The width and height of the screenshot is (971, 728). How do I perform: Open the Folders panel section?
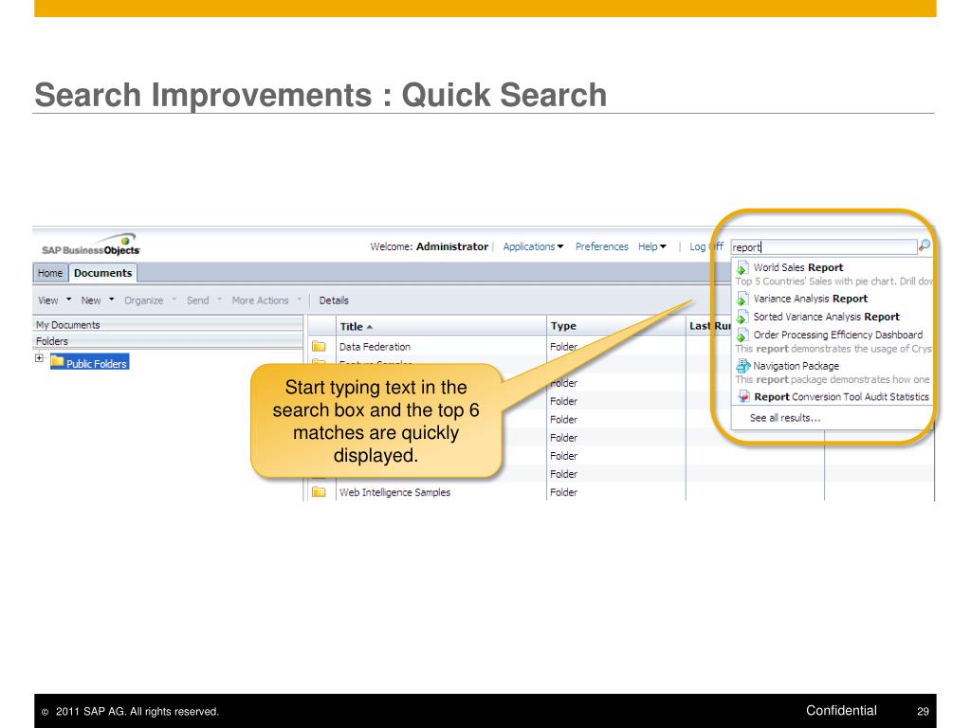click(x=167, y=341)
